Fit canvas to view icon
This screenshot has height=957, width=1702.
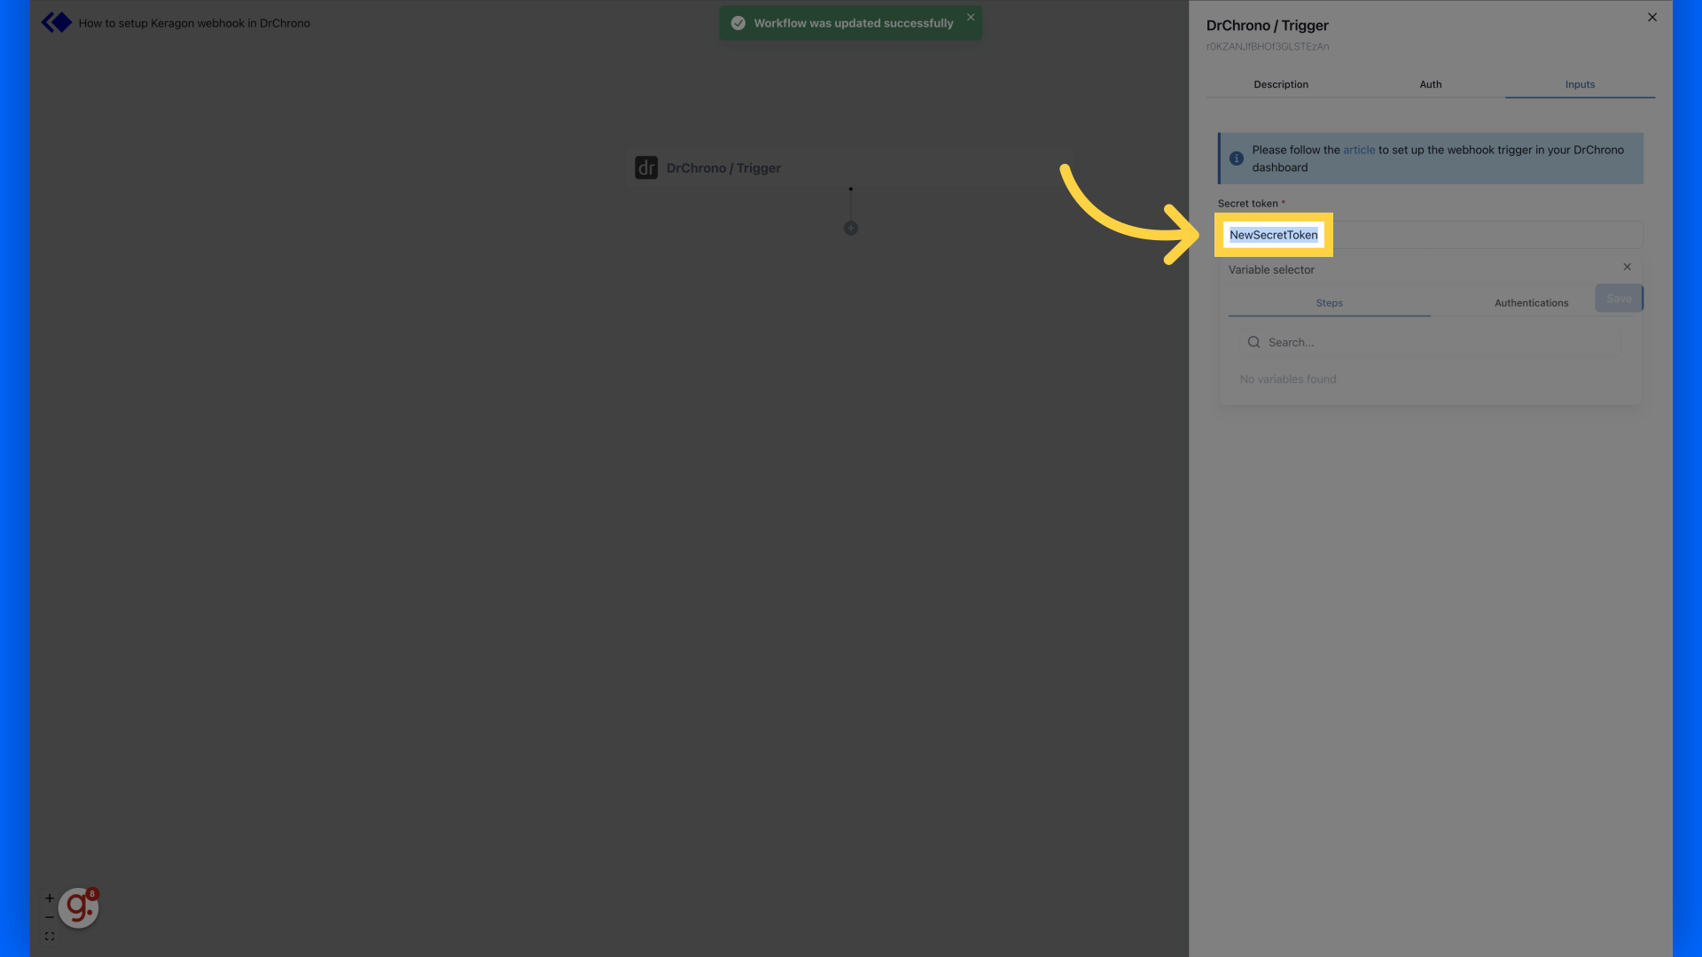(50, 937)
